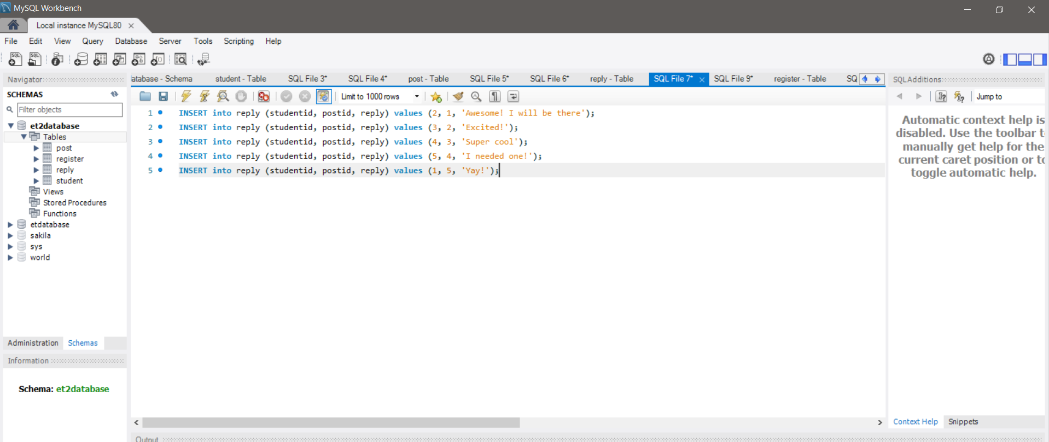Open the Query menu
The width and height of the screenshot is (1049, 442).
(x=92, y=41)
